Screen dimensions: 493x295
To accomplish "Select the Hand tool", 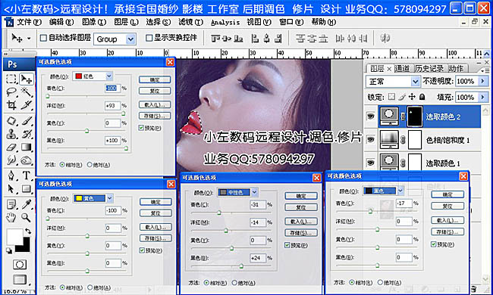I will pos(11,218).
